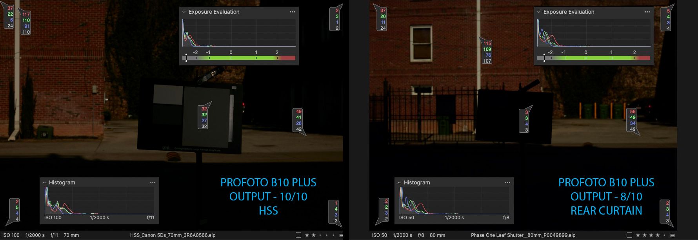Select color readout showing 115 109 76 107
This screenshot has height=240, width=698.
pyautogui.click(x=487, y=52)
